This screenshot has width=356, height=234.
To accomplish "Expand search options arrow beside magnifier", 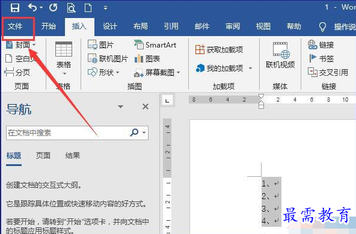I will pos(144,132).
